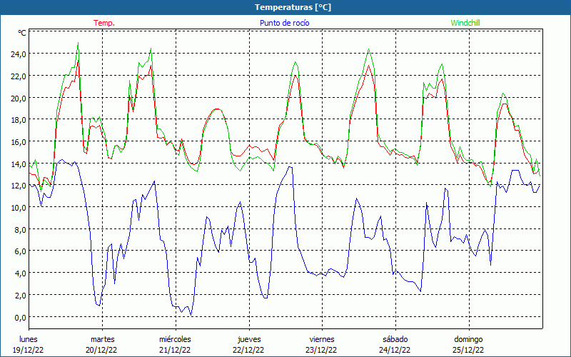This screenshot has width=571, height=357.
Task: Click the 16,0 y-axis value
Action: 19,141
